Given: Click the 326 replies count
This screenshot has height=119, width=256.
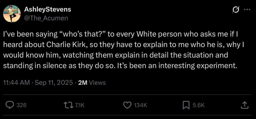Looking at the screenshot, I should pos(21,105).
